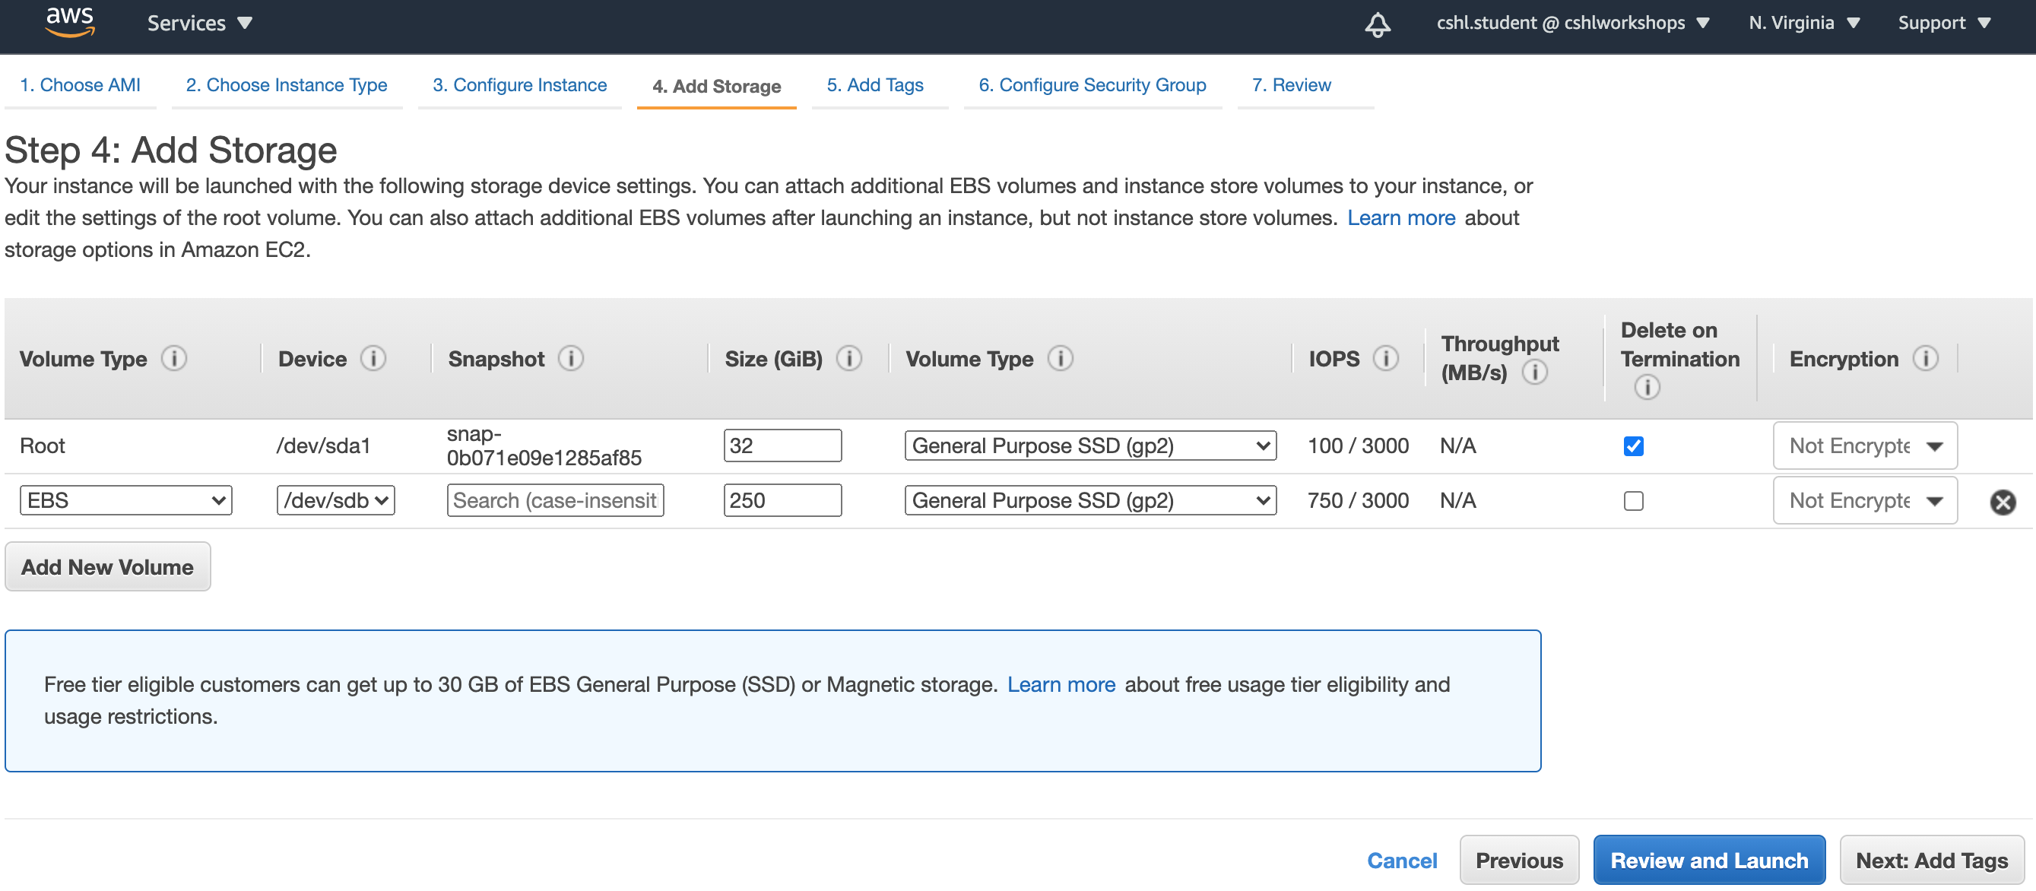The image size is (2036, 891).
Task: Click the Size (GiB) column info icon
Action: (x=850, y=358)
